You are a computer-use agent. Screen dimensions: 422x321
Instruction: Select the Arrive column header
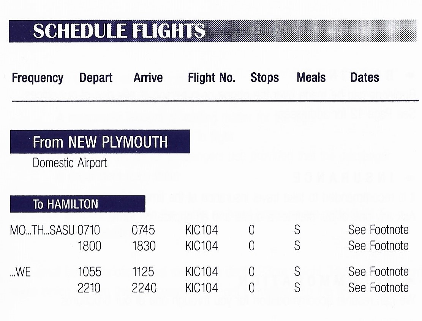tap(148, 78)
